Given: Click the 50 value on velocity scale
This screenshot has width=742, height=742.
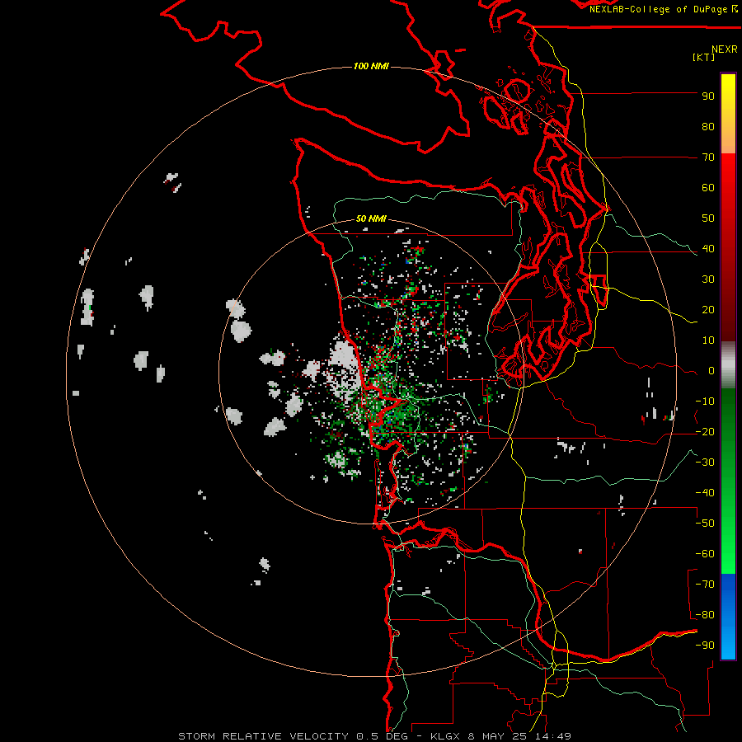Looking at the screenshot, I should point(708,218).
